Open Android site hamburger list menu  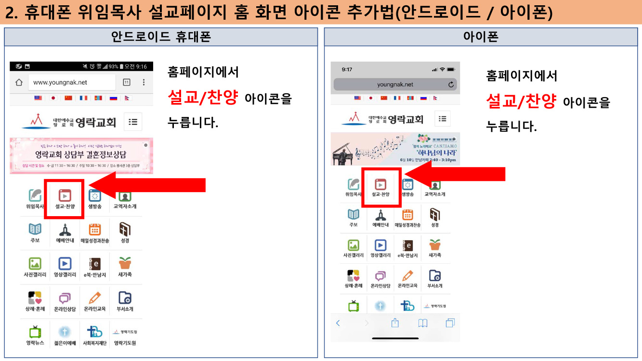(x=133, y=122)
